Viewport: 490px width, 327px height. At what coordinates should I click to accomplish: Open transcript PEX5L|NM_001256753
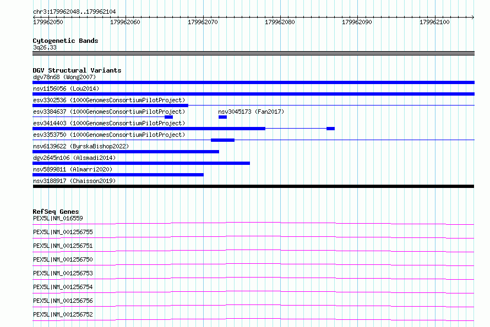pos(63,273)
